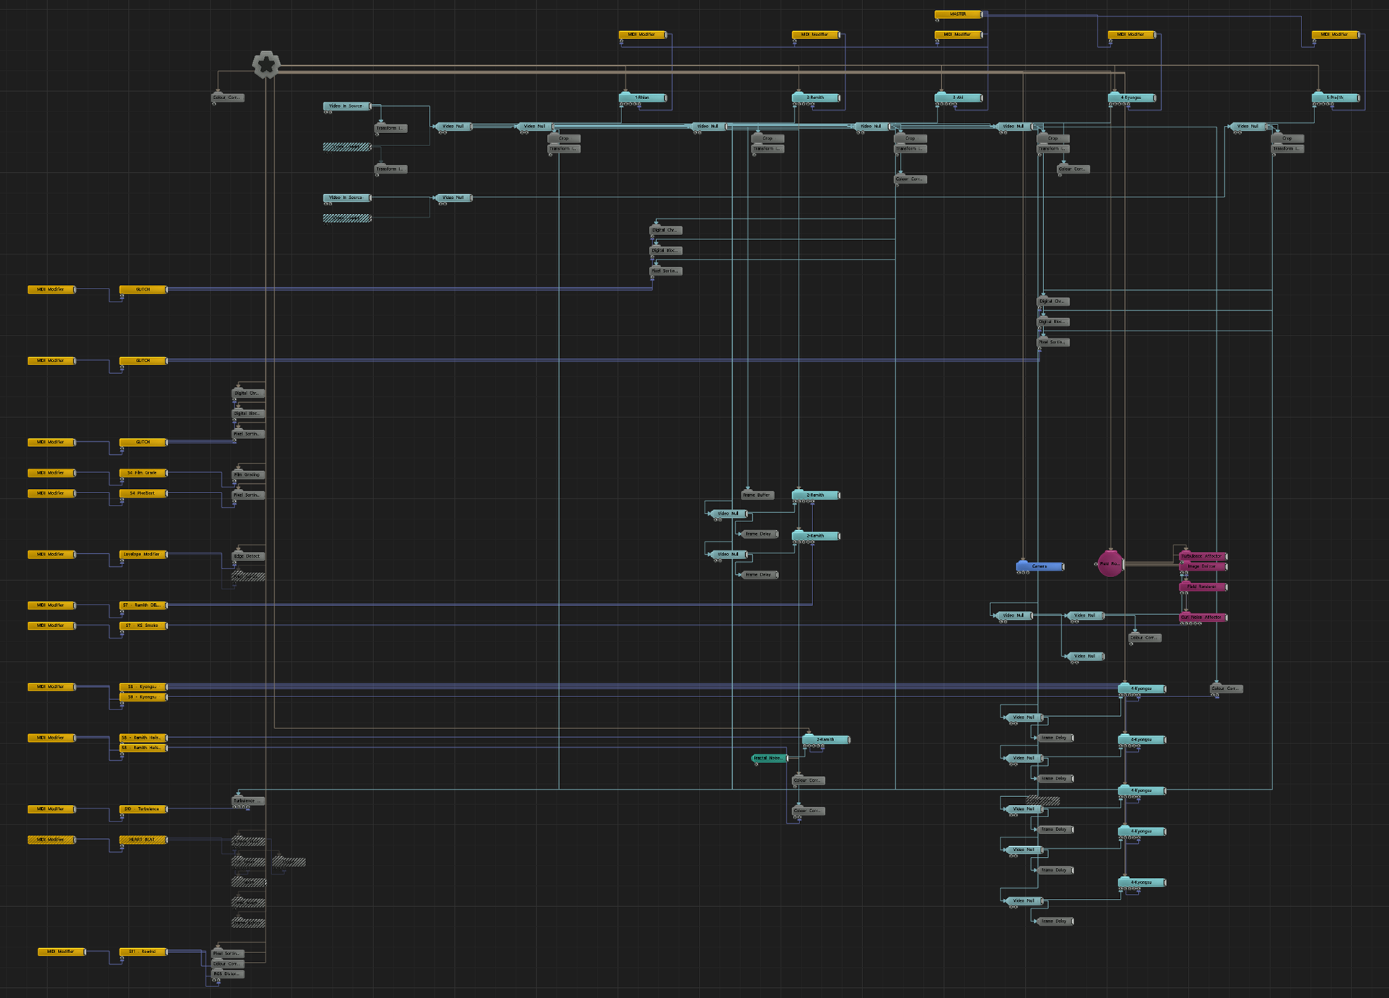This screenshot has width=1389, height=998.
Task: Select the Film Grading effect node
Action: click(248, 475)
